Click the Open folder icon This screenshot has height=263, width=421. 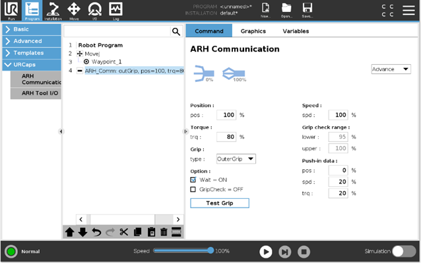[286, 10]
